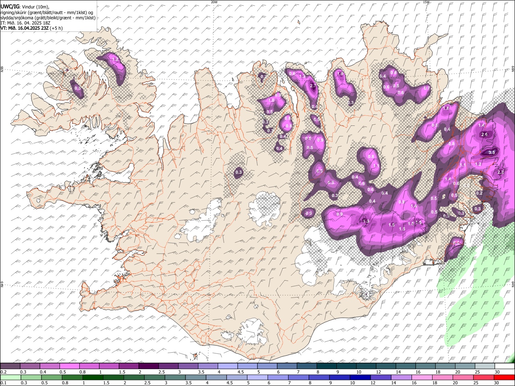Click the 16–18 pale pink rain legend swatch
This screenshot has height=386, width=515.
coord(422,377)
